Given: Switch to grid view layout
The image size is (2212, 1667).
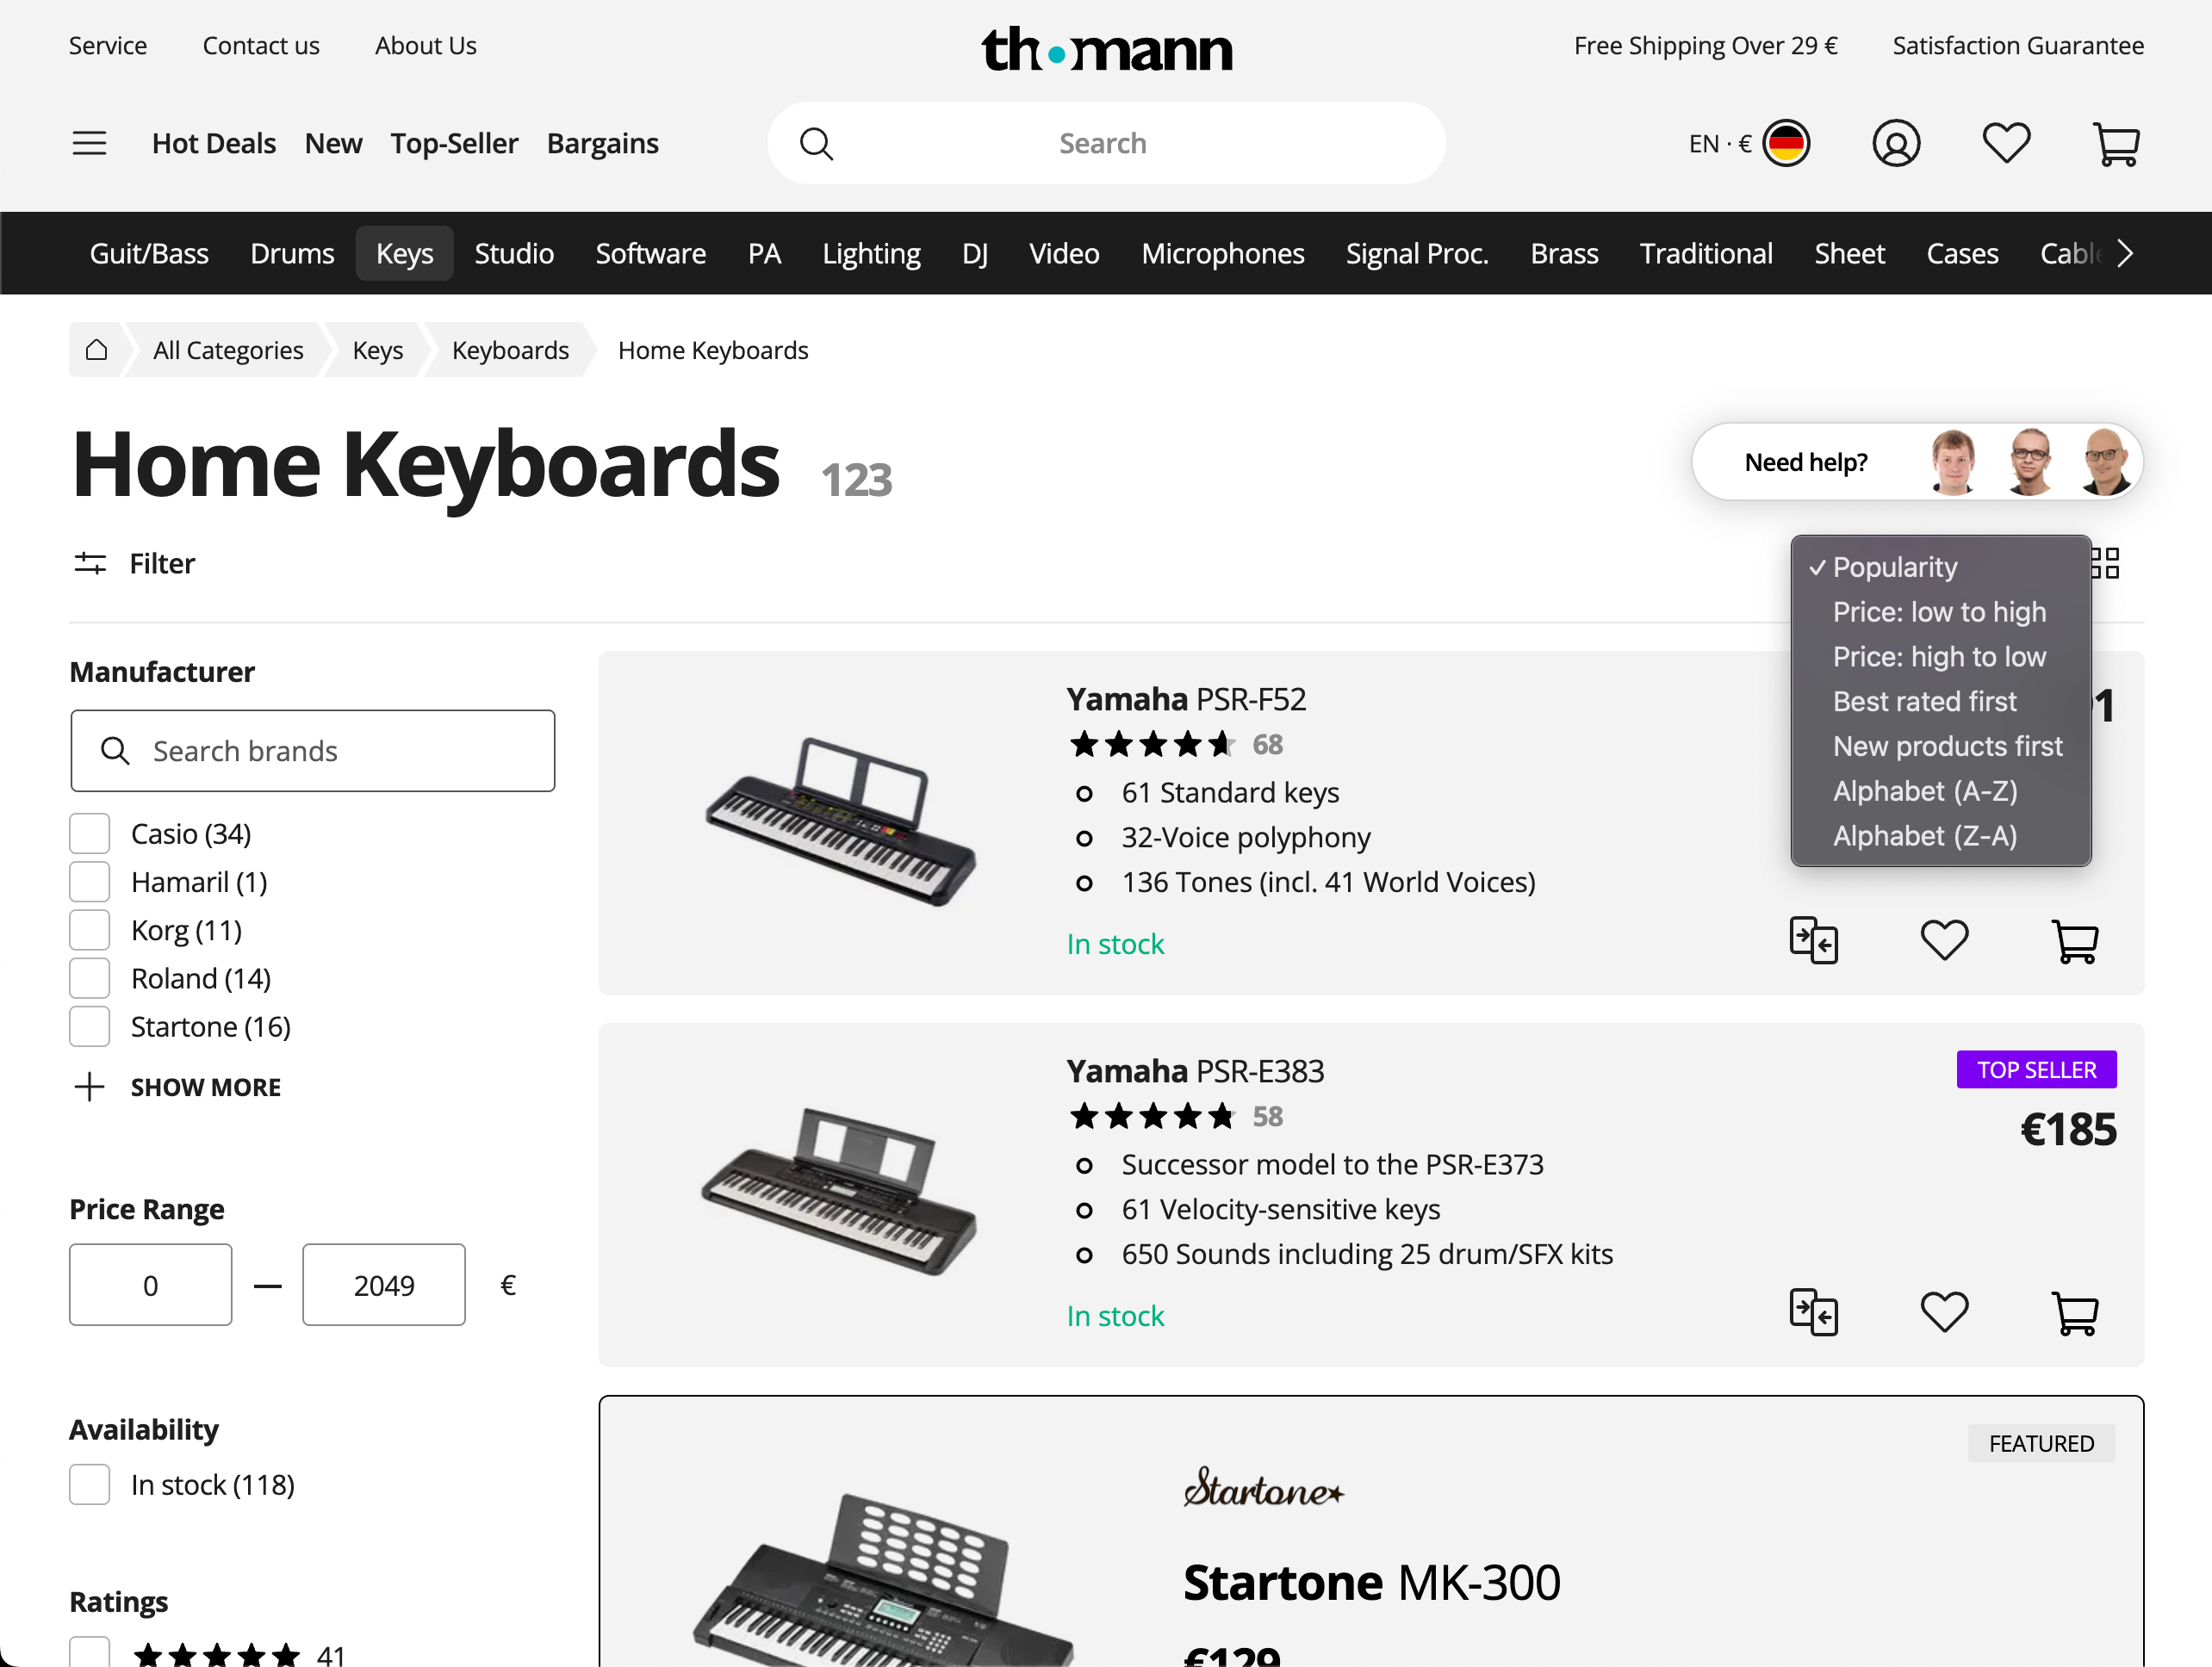Looking at the screenshot, I should tap(2106, 564).
